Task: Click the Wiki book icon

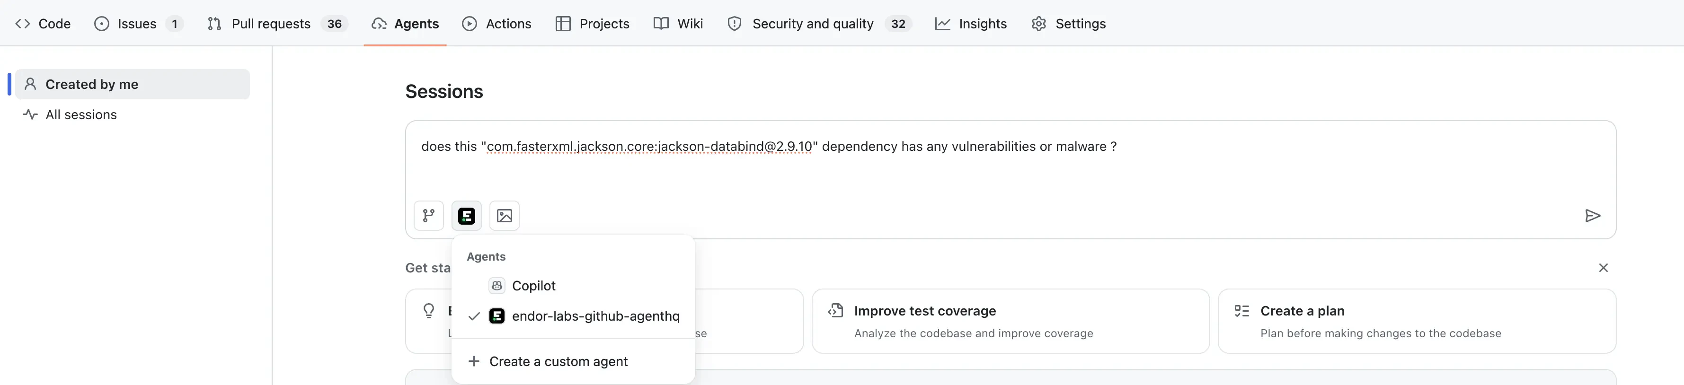Action: click(x=661, y=24)
